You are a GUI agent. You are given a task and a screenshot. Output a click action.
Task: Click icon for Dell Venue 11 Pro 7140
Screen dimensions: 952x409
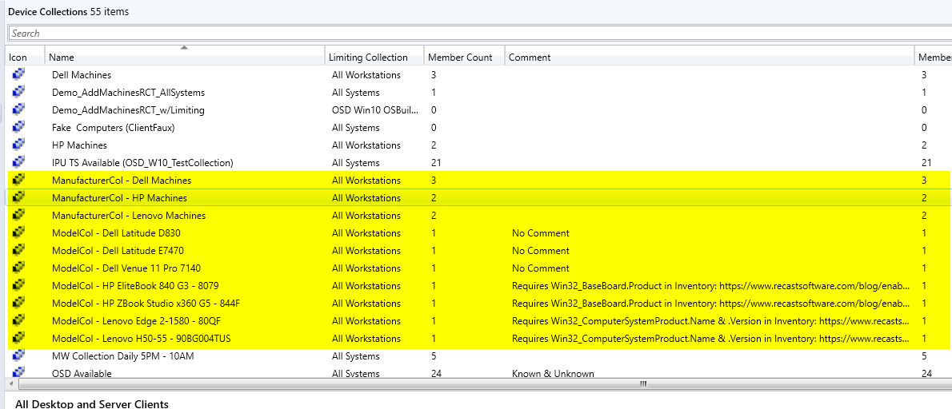click(x=18, y=268)
